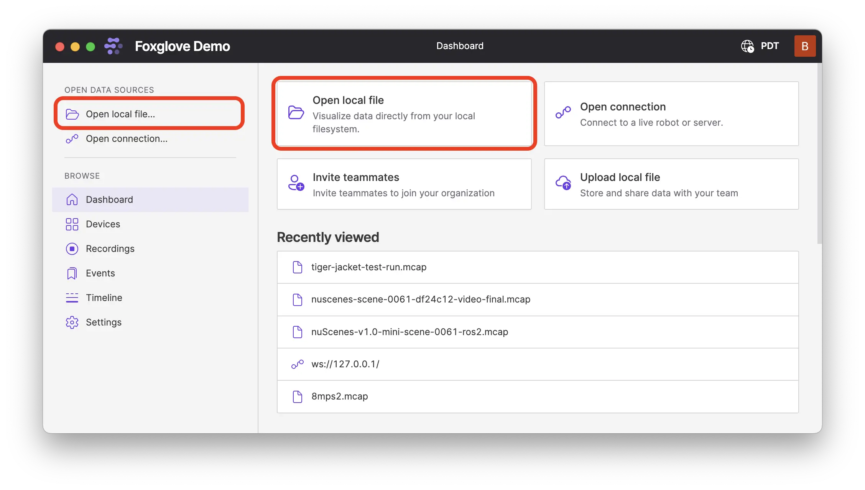Open recent file nuscenes-scene-0061-df24c12-video-final.mcap

[538, 299]
